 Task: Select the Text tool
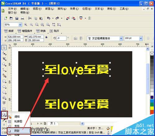click(x=4, y=103)
